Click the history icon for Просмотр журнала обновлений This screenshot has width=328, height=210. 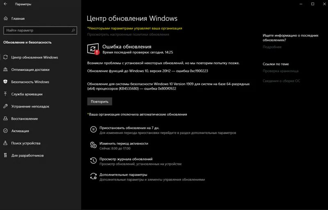click(x=93, y=160)
